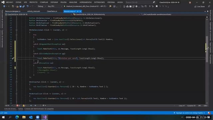This screenshot has width=213, height=120.
Task: Expand the debug target device dropdown arrow
Action: (107, 6)
